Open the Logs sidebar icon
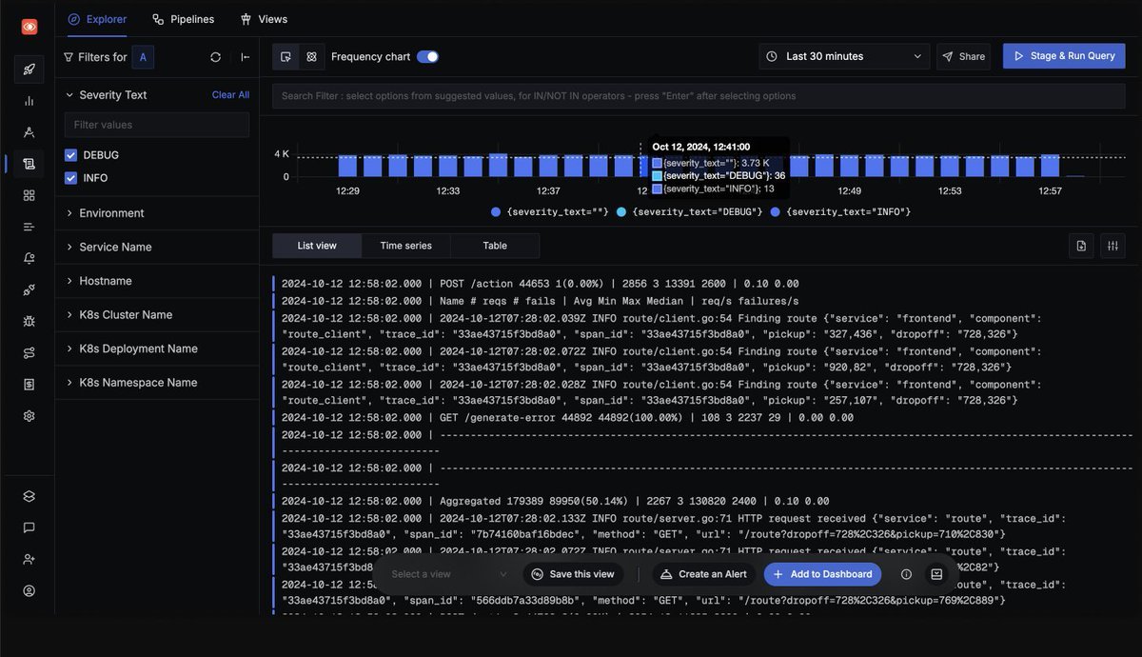 (x=30, y=164)
